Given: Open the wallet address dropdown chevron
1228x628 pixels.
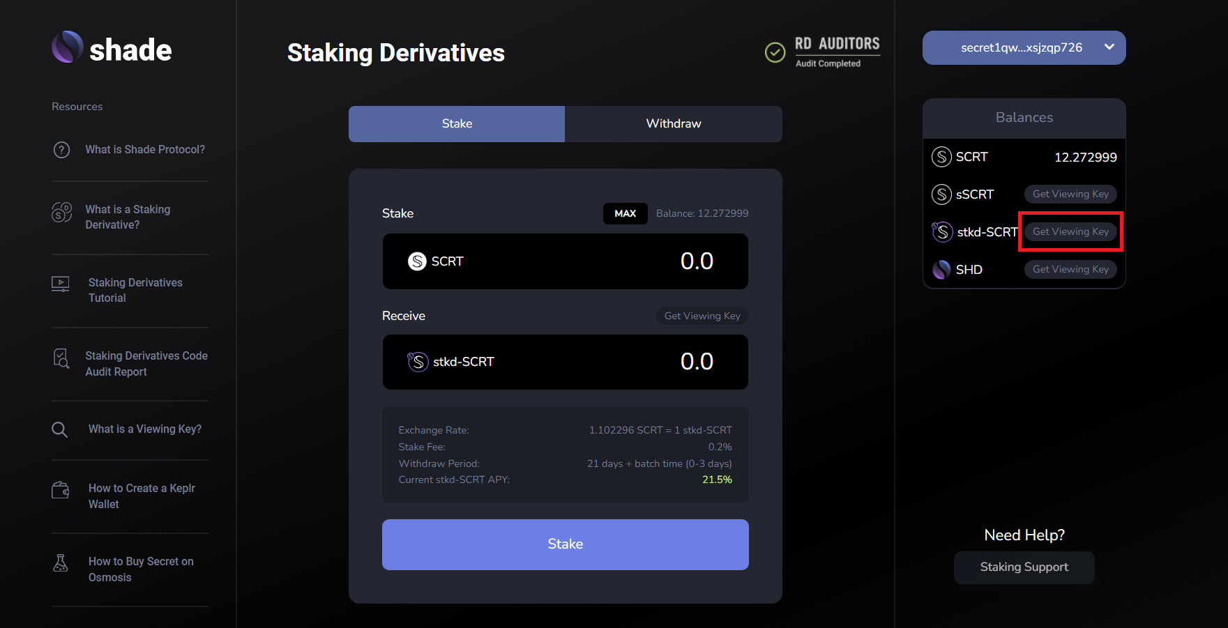Looking at the screenshot, I should tap(1109, 47).
